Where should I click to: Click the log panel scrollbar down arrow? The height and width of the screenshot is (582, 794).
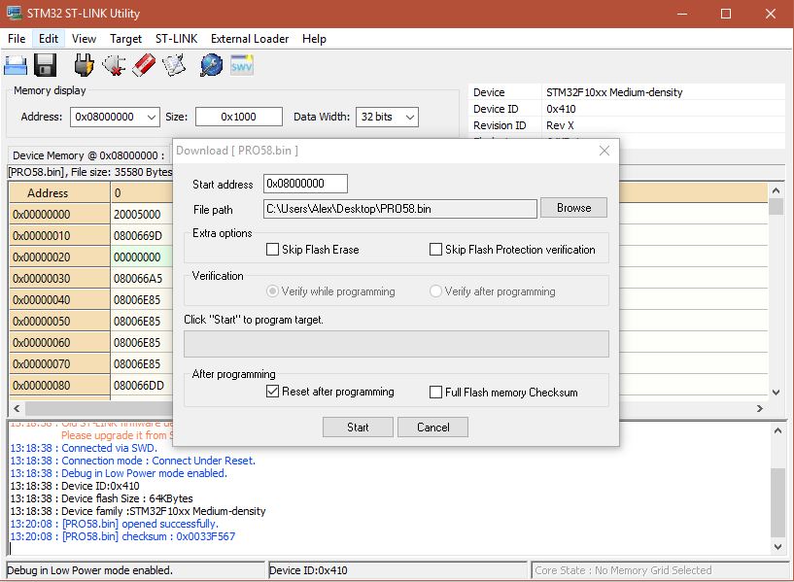tap(777, 546)
